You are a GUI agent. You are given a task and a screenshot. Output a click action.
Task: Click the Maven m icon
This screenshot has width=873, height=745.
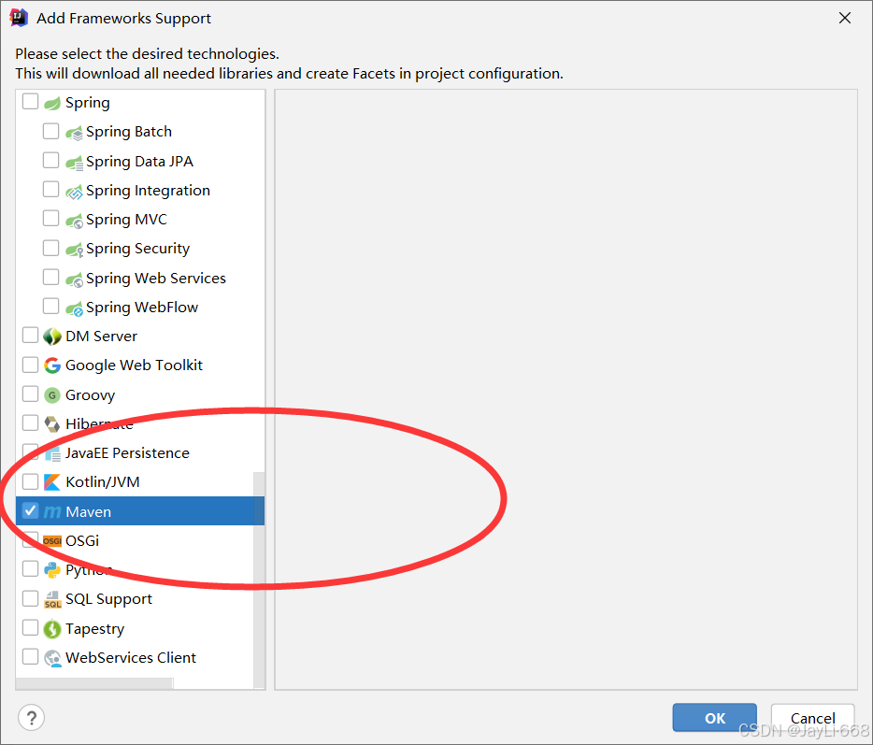[x=51, y=511]
